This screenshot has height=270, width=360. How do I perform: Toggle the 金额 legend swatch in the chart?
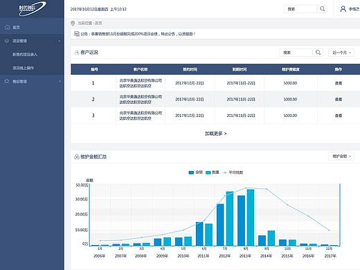[191, 172]
